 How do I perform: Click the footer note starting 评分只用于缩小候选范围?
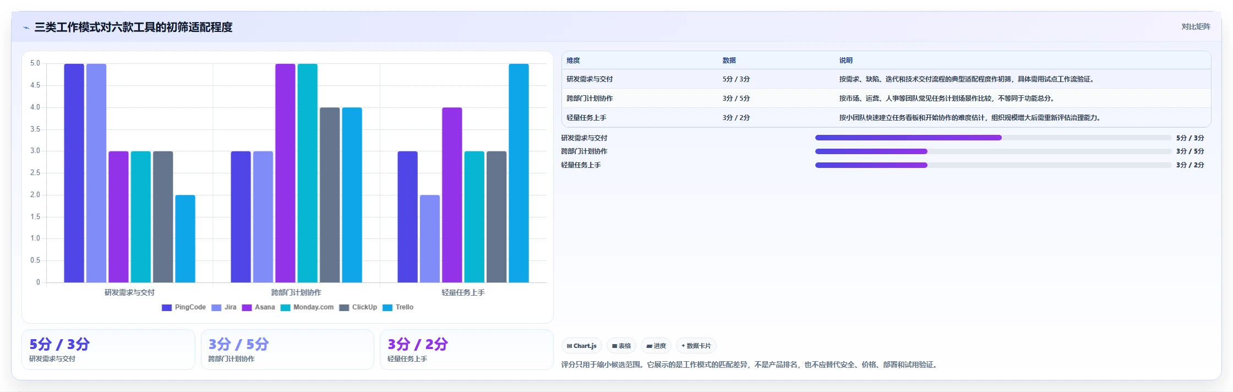[x=750, y=364]
